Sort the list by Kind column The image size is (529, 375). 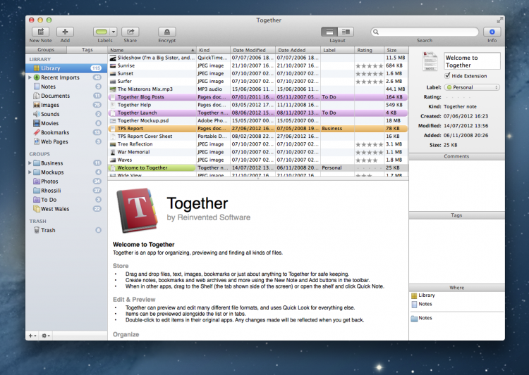coord(213,50)
